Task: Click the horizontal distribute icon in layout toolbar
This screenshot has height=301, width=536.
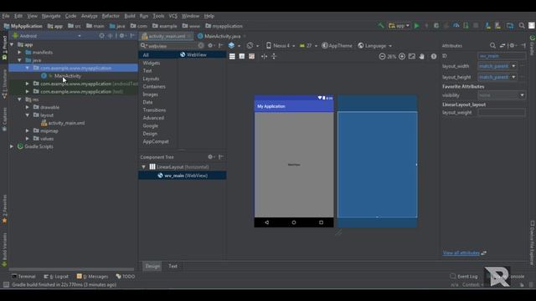Action: point(264,56)
